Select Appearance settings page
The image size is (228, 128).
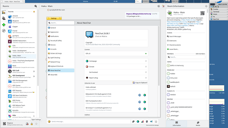click(x=61, y=32)
